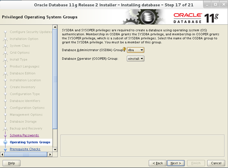Click the Next button
Viewport: 228px width, 168px height.
[176, 163]
